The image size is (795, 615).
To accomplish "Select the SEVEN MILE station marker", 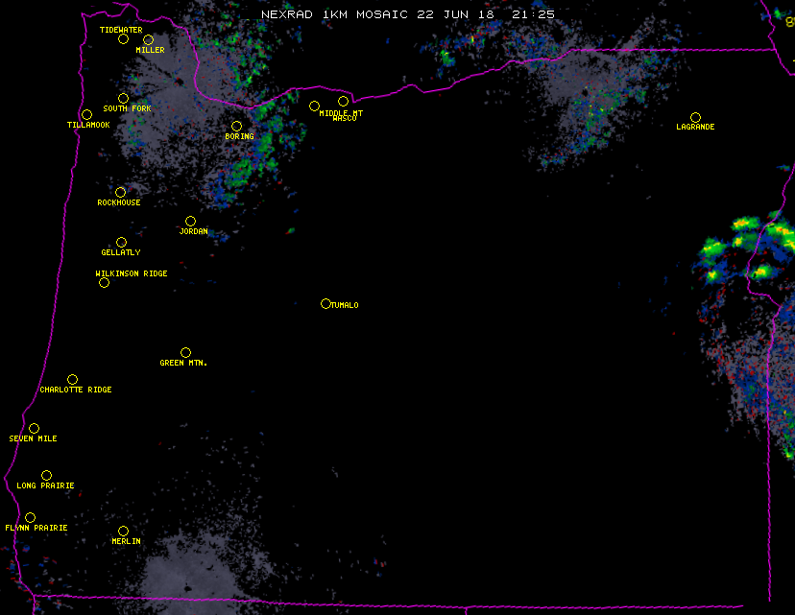I will [34, 428].
